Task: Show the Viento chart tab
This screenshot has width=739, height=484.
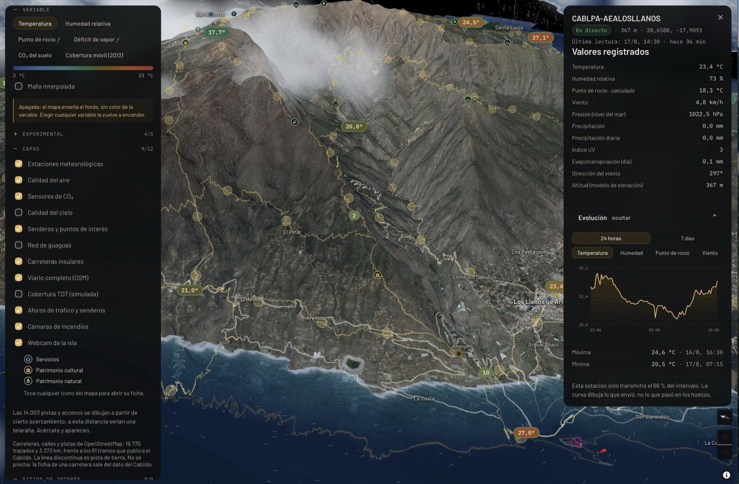Action: [710, 253]
